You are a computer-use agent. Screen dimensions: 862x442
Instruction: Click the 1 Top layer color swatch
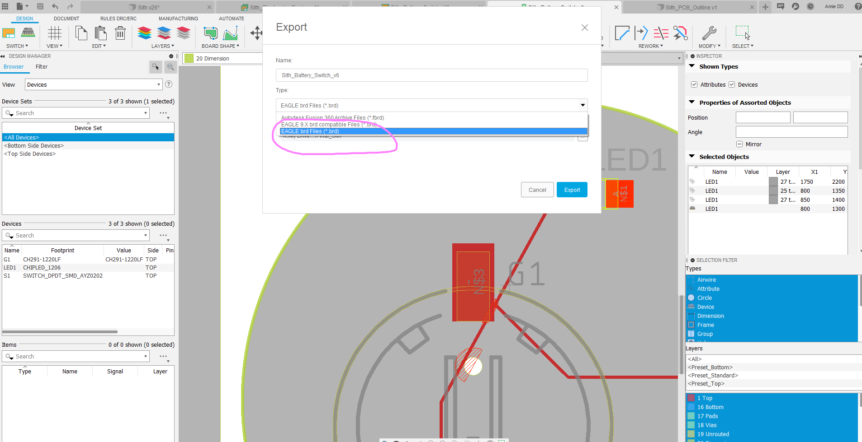tap(691, 398)
